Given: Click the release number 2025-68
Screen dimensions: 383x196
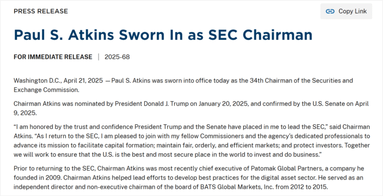Looking at the screenshot, I should pos(117,57).
